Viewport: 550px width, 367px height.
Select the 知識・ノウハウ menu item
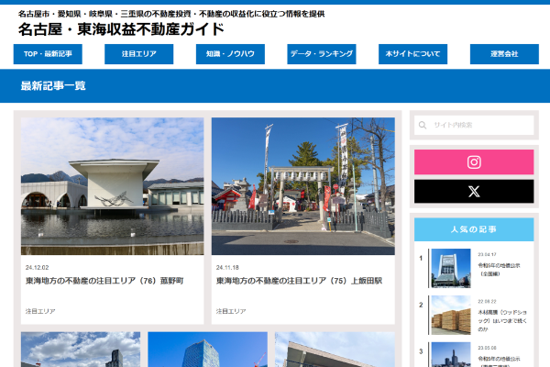coord(230,54)
